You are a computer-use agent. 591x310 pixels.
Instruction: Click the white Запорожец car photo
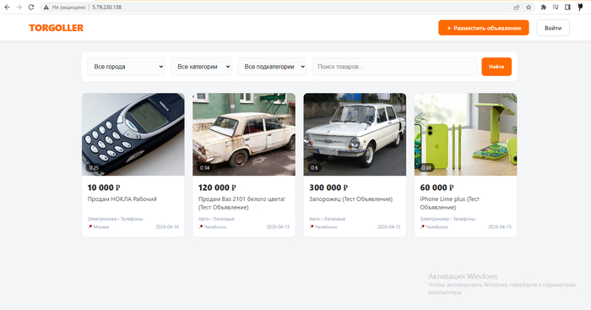point(355,134)
